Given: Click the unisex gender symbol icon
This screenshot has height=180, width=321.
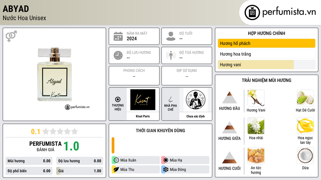Looking at the screenshot, I should (x=11, y=36).
